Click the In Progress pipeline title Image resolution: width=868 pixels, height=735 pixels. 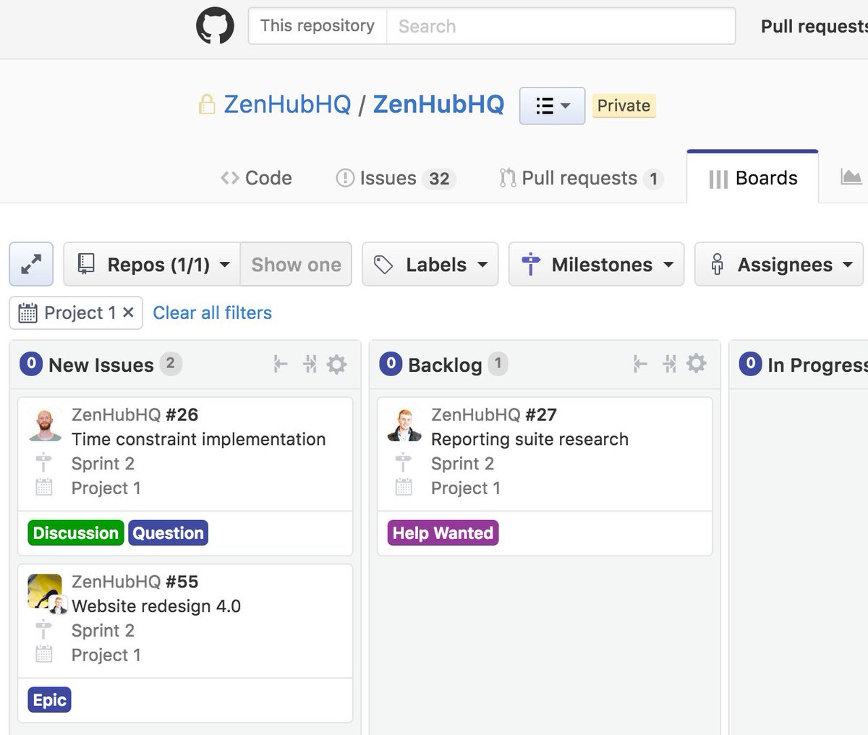tap(817, 365)
